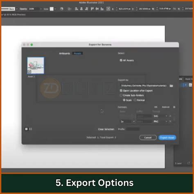
Task: Open Asset Export panel tab behind dialog
Action: (x=189, y=79)
